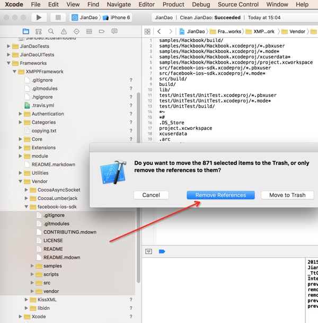Click the XMP...ork jump bar segment

point(260,31)
